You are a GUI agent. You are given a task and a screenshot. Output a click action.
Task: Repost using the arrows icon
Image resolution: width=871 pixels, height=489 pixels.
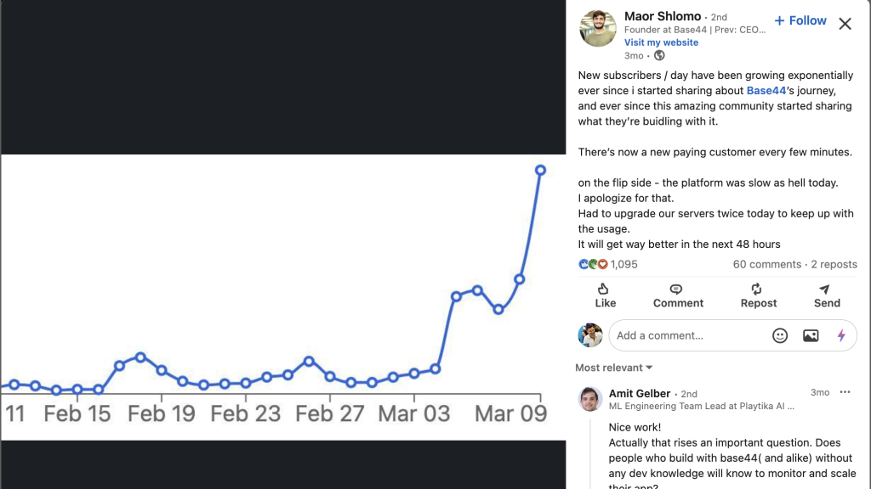pyautogui.click(x=758, y=295)
